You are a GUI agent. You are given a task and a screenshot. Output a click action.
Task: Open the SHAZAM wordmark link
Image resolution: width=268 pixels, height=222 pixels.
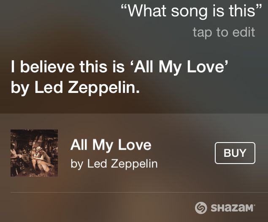(233, 208)
